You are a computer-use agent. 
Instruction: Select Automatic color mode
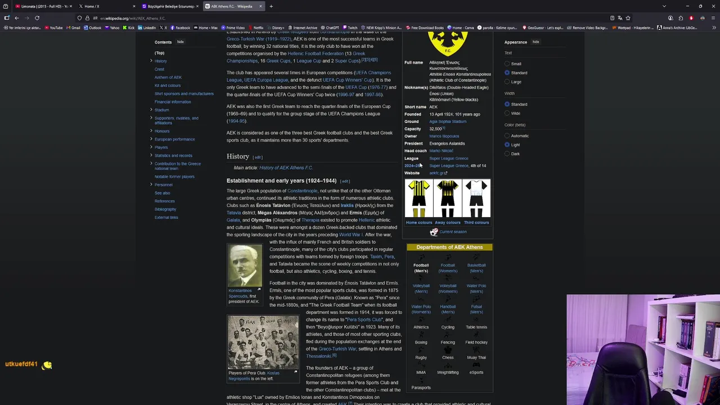click(x=507, y=136)
